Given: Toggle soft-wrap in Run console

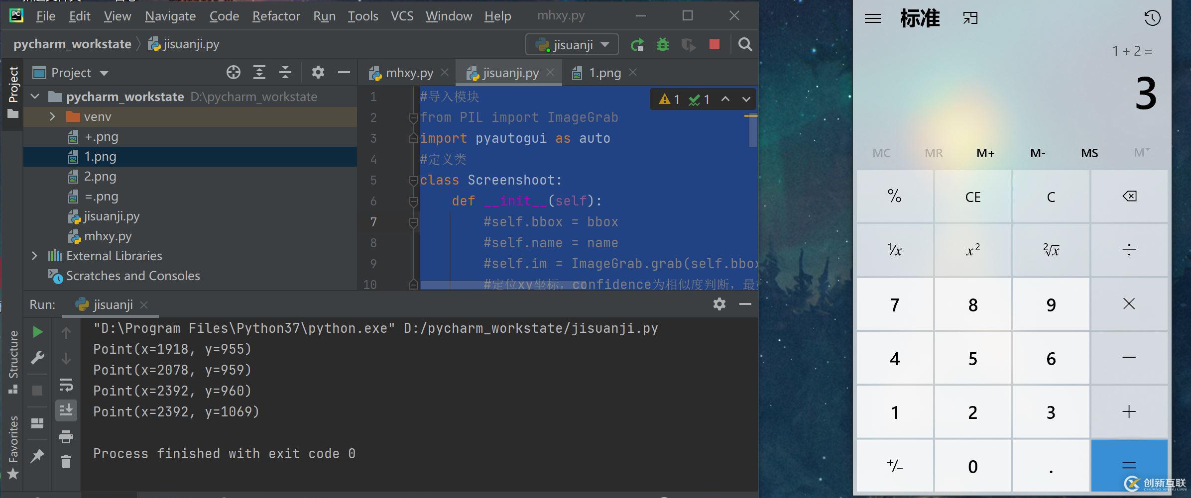Looking at the screenshot, I should click(66, 385).
